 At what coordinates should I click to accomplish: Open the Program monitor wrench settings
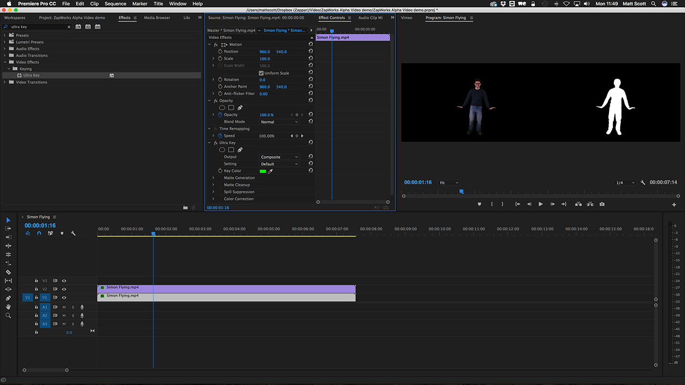[643, 182]
